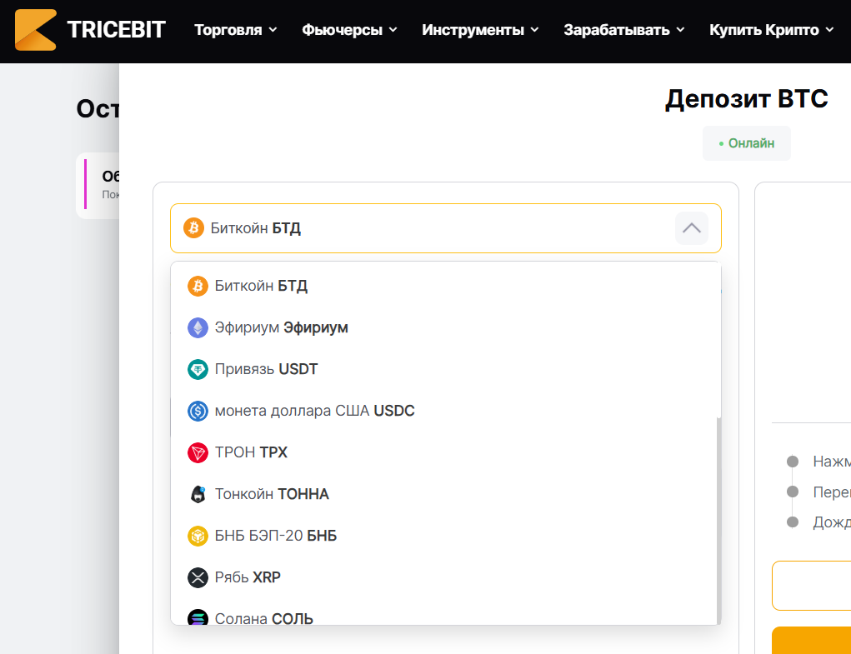Click the yellow BNB icon
The width and height of the screenshot is (851, 654).
(x=198, y=536)
